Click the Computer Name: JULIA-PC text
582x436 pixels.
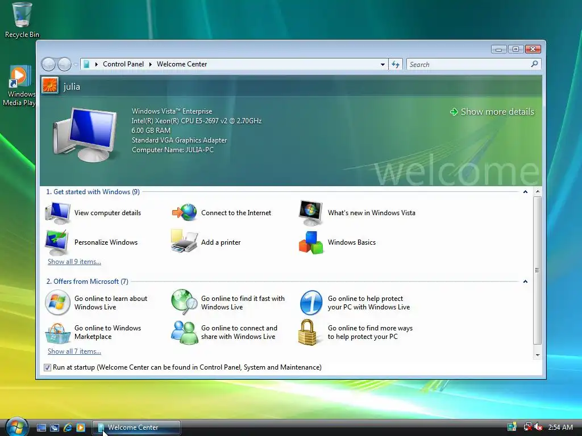[x=173, y=150]
